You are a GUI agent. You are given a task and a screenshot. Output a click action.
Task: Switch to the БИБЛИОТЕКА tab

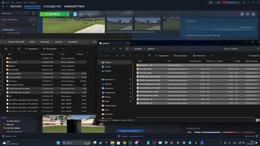coord(32,6)
